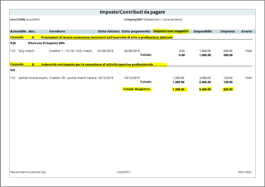Click supplier Creditor 1 - 1S-1W - fully match

tap(71, 51)
